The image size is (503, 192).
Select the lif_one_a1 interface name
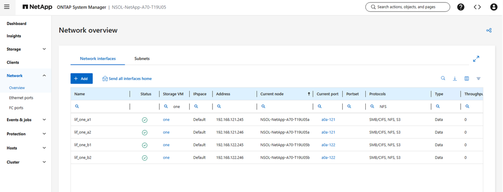click(x=83, y=120)
